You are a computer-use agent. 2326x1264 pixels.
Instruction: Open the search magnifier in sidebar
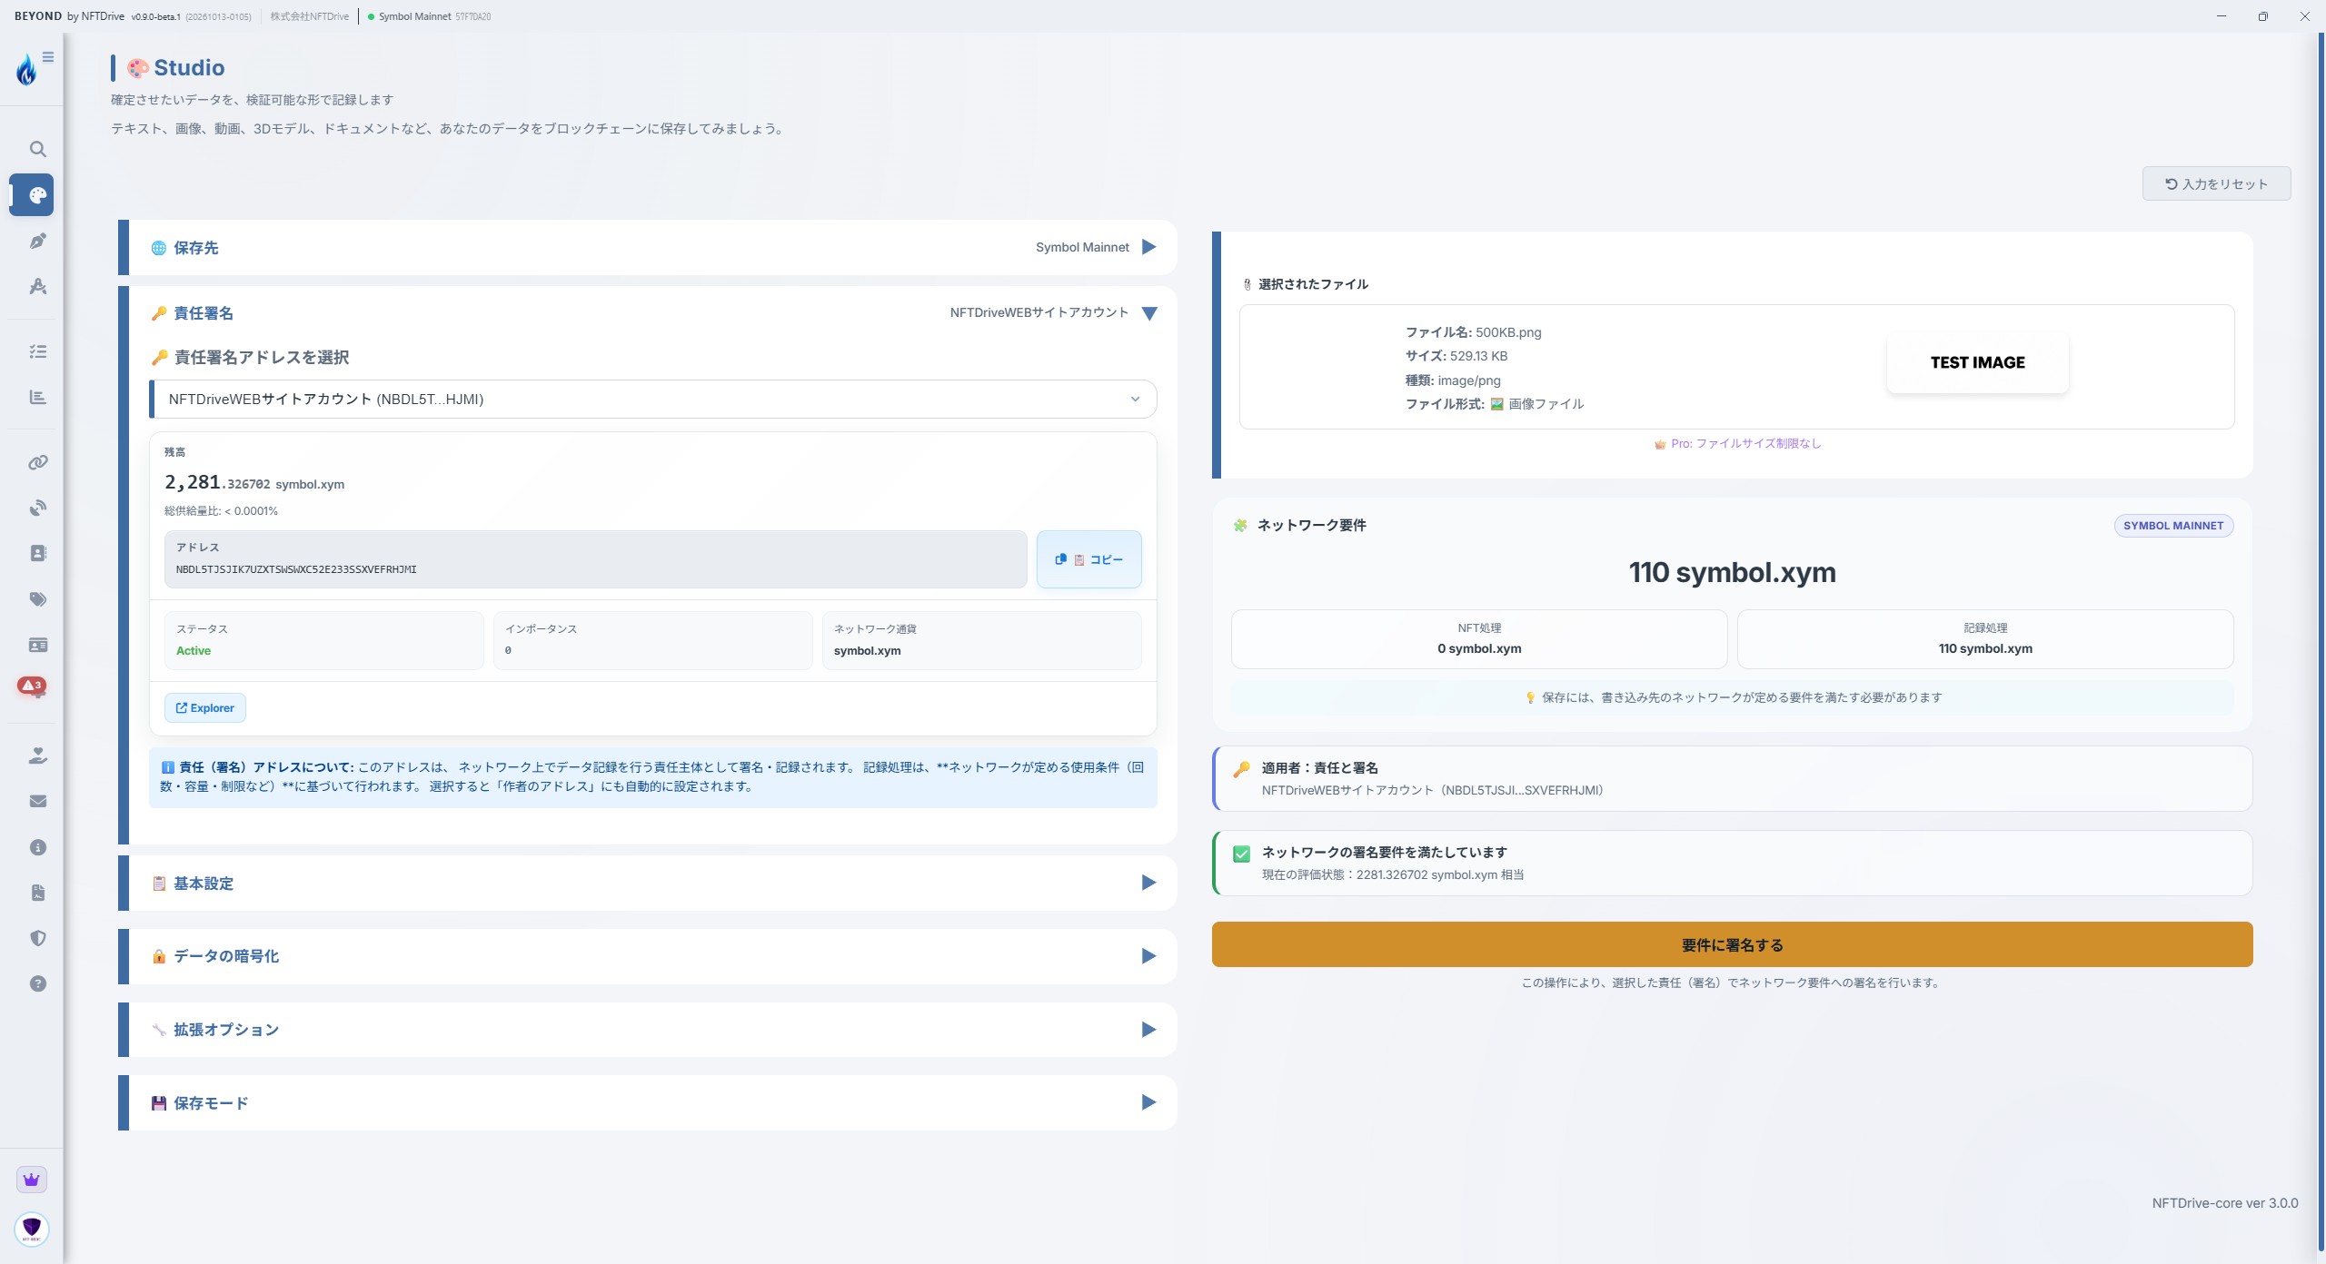pos(37,149)
